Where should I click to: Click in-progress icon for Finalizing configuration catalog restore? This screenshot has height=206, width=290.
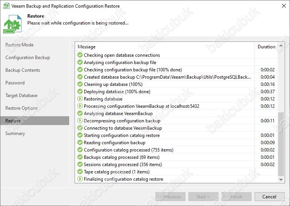pos(80,179)
